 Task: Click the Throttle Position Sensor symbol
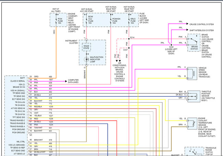coord(194,96)
